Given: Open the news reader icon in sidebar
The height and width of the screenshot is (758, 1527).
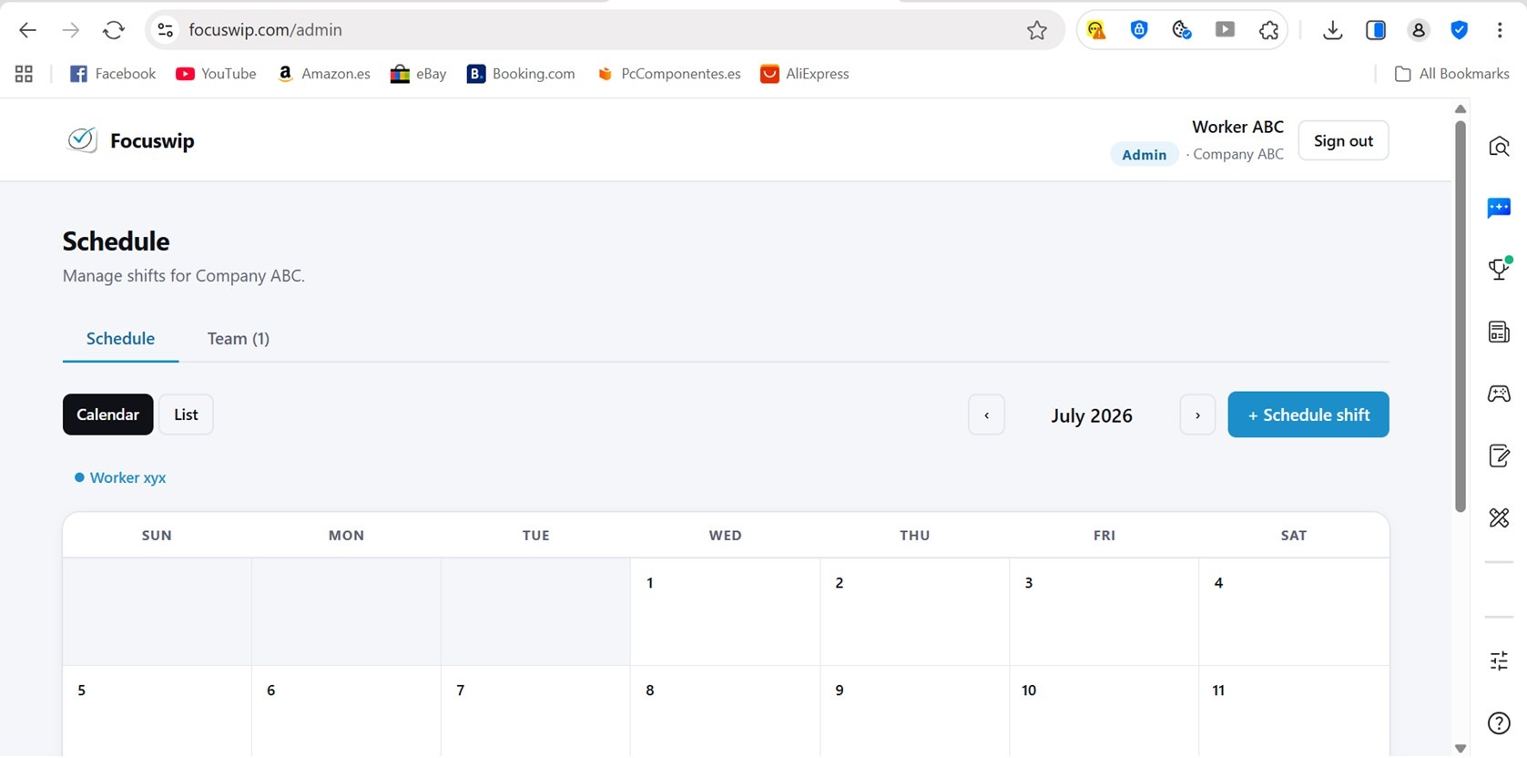Looking at the screenshot, I should [x=1499, y=332].
